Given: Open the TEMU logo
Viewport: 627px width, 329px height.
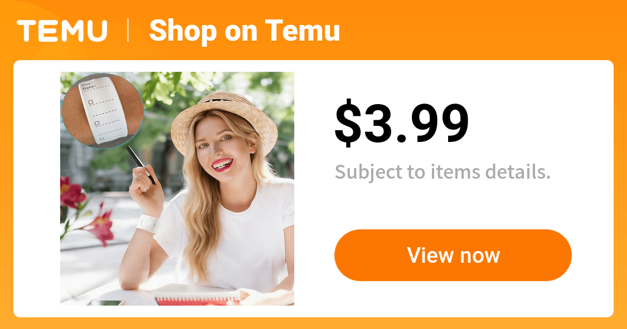Looking at the screenshot, I should 62,31.
